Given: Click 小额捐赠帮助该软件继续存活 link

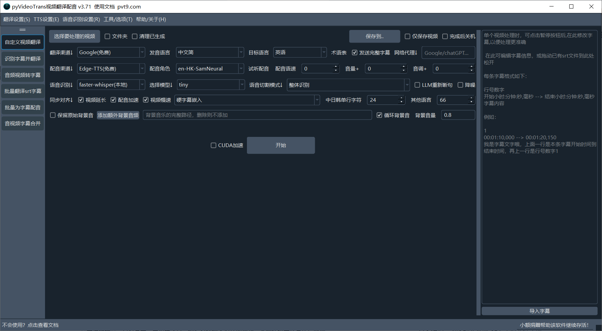Looking at the screenshot, I should (554, 325).
